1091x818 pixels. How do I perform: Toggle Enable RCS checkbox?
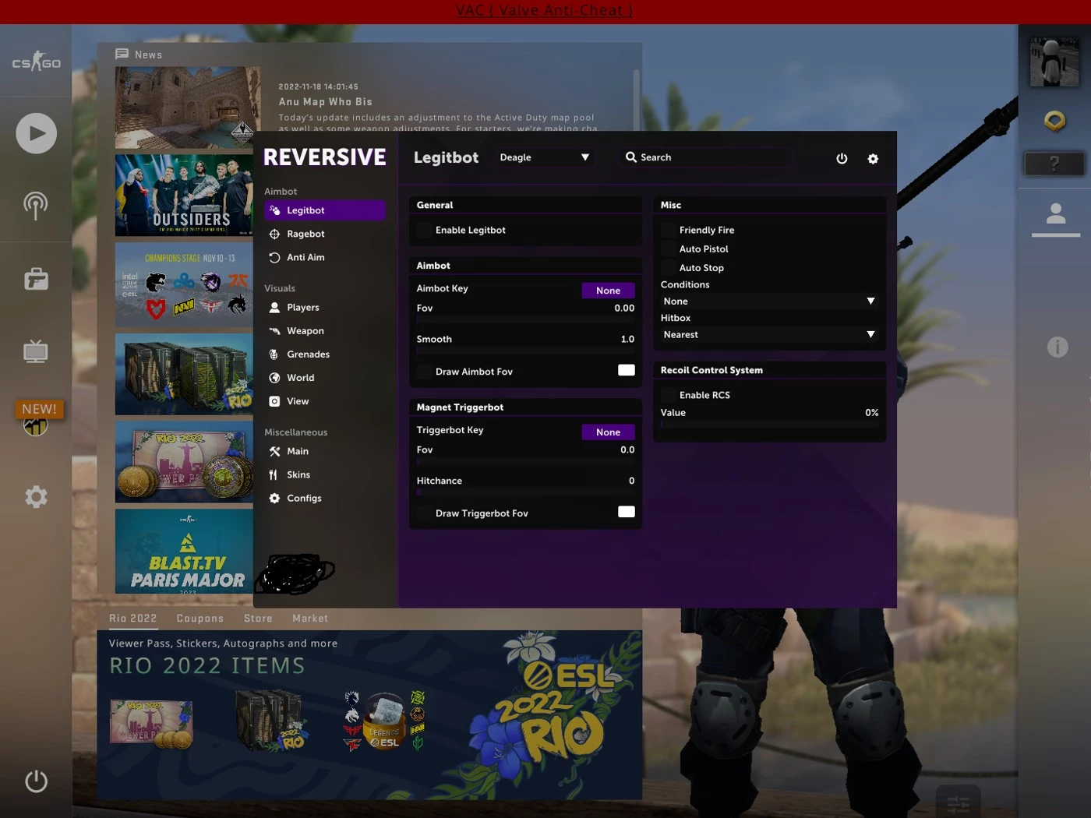pos(668,395)
